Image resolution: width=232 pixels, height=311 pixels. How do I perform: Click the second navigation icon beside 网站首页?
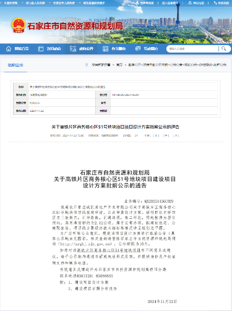pyautogui.click(x=41, y=49)
